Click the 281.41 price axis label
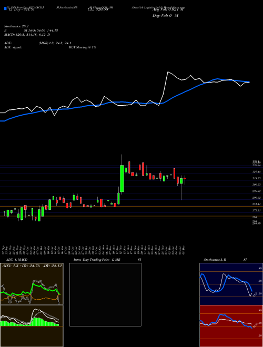 point(256,204)
